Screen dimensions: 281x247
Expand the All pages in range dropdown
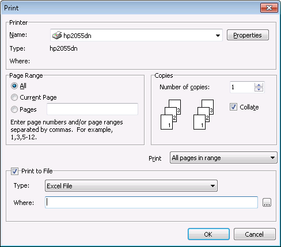[x=223, y=158]
